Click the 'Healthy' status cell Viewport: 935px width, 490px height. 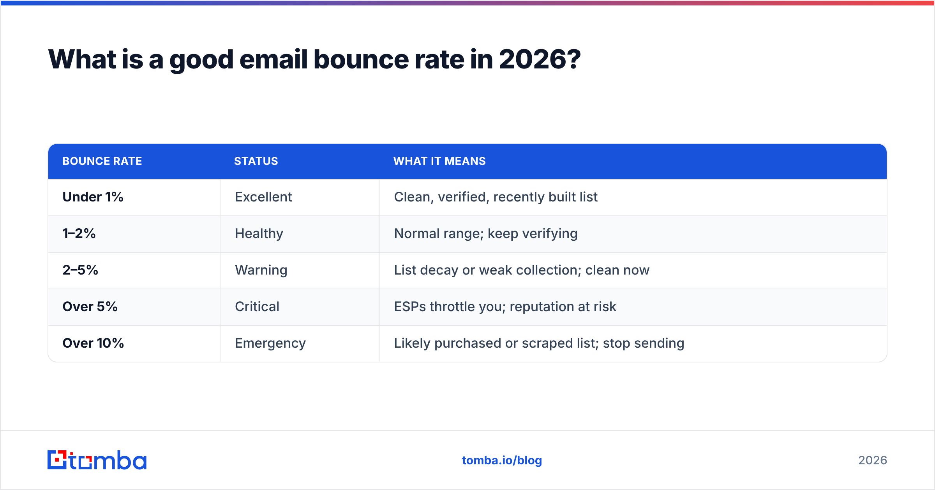[300, 234]
